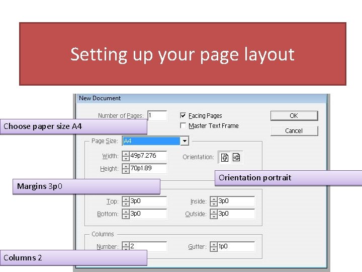Click the Columns Number field

click(x=148, y=246)
